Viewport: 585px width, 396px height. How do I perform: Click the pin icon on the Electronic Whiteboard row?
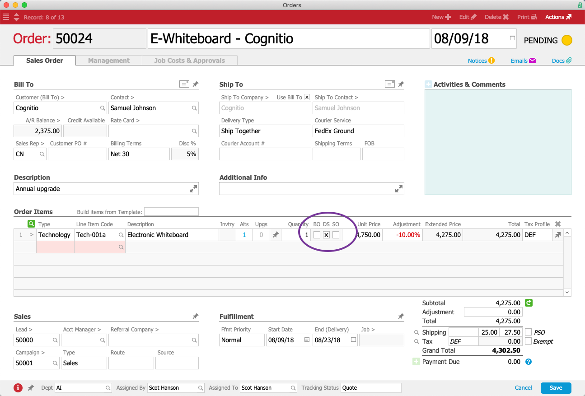click(275, 235)
